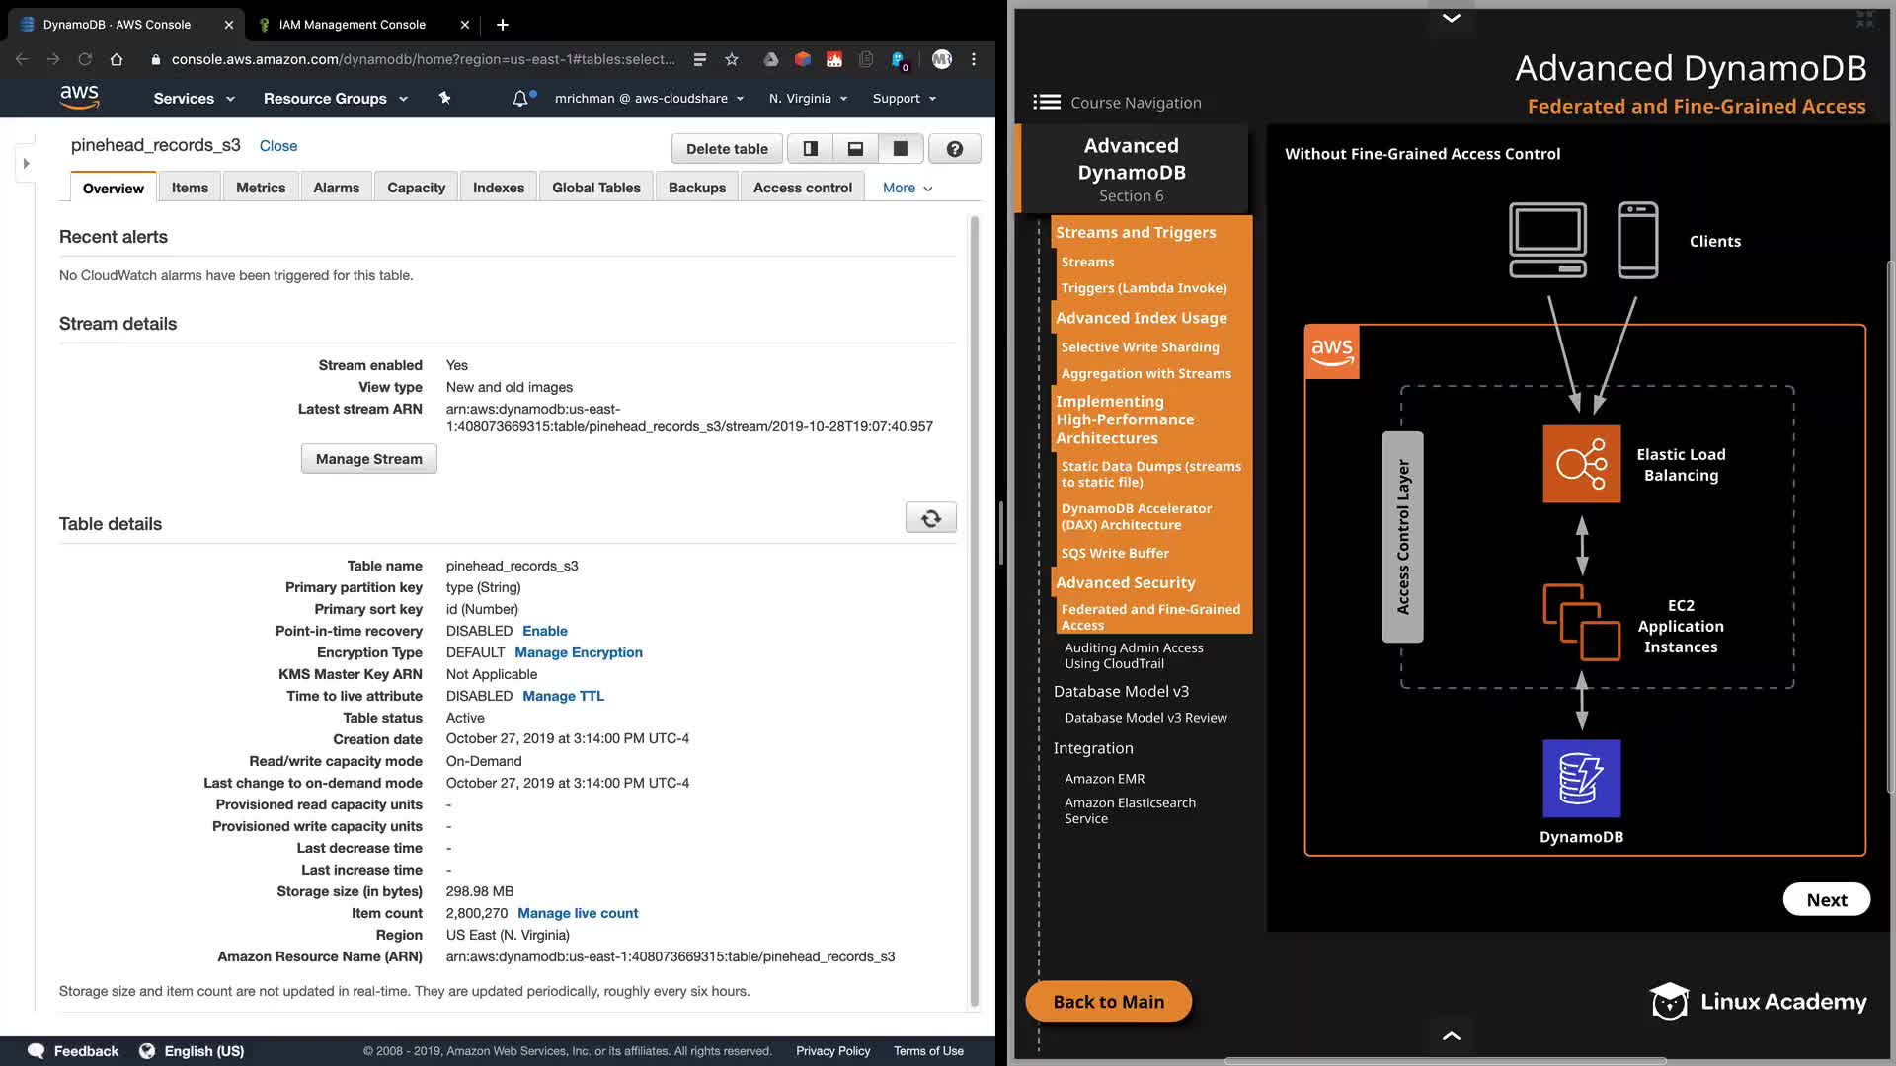The width and height of the screenshot is (1896, 1066).
Task: Click the refresh table details icon
Action: [930, 518]
